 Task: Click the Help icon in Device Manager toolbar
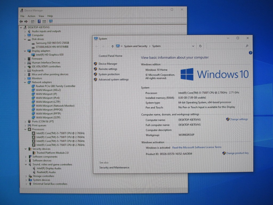pyautogui.click(x=39, y=22)
